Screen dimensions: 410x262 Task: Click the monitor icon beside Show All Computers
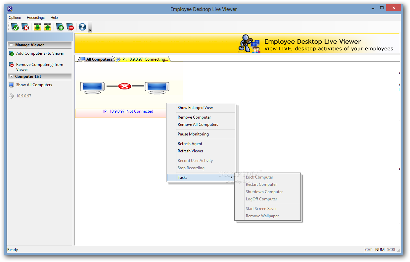[12, 85]
